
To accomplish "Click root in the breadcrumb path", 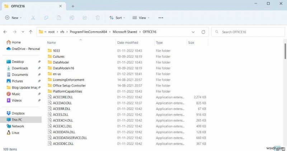I will point(51,32).
